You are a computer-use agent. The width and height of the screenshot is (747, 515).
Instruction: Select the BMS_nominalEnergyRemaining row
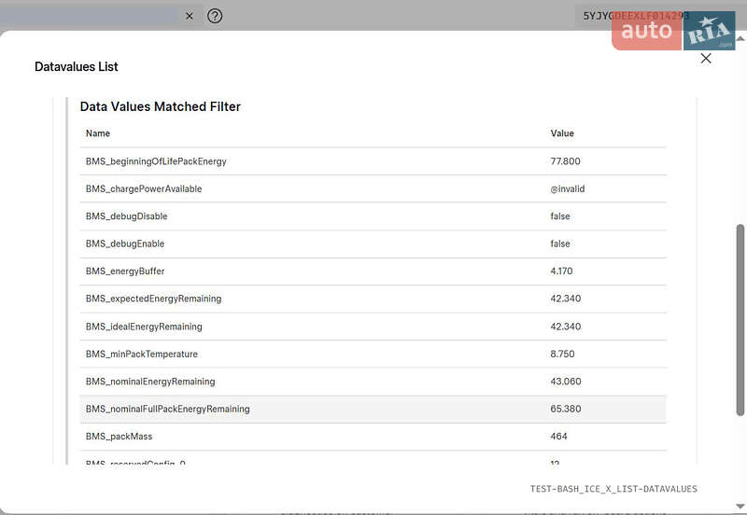[150, 382]
